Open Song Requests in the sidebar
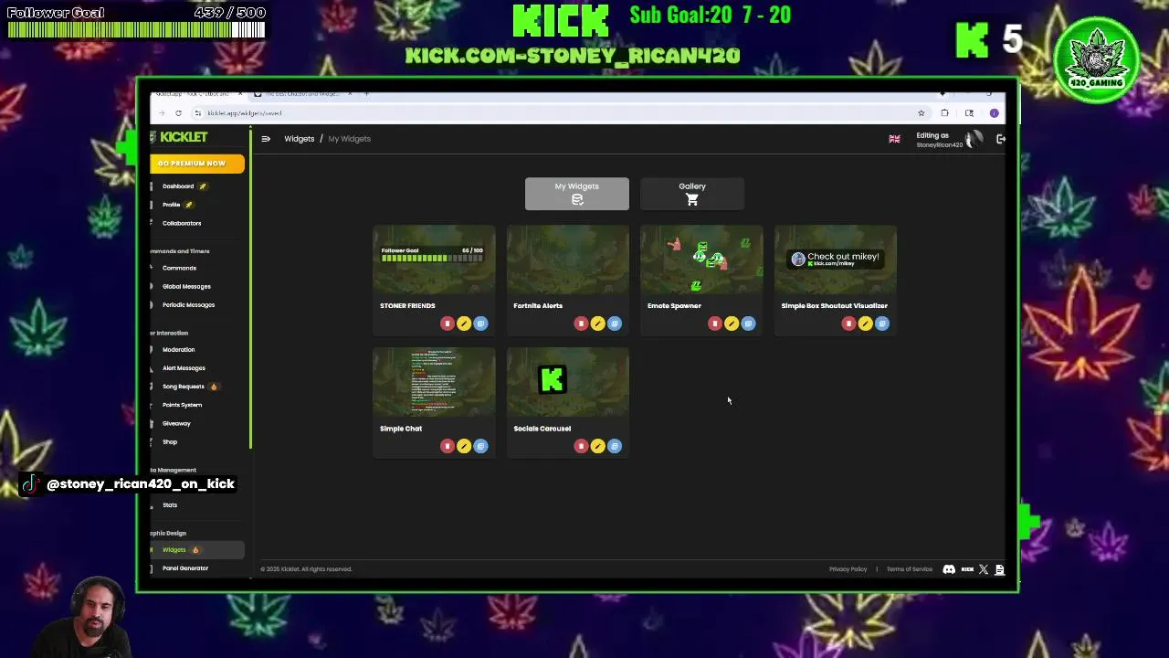This screenshot has height=658, width=1169. pos(184,387)
